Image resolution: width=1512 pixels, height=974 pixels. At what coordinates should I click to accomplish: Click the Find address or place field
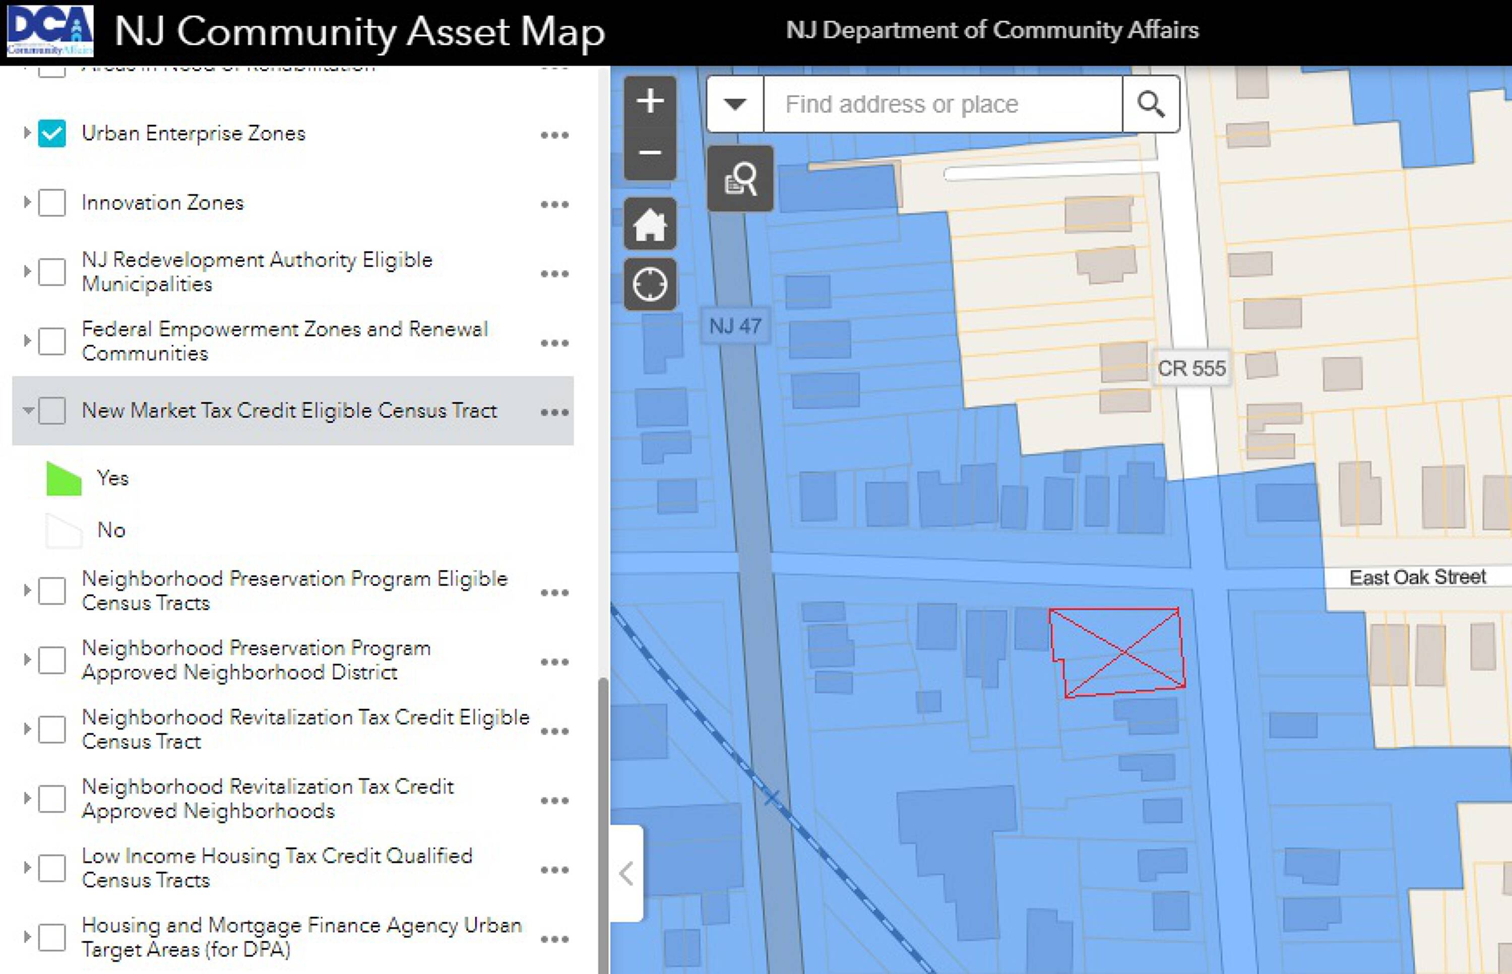(x=942, y=104)
